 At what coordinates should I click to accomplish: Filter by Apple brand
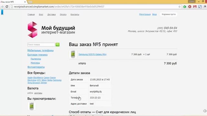coord(30,78)
